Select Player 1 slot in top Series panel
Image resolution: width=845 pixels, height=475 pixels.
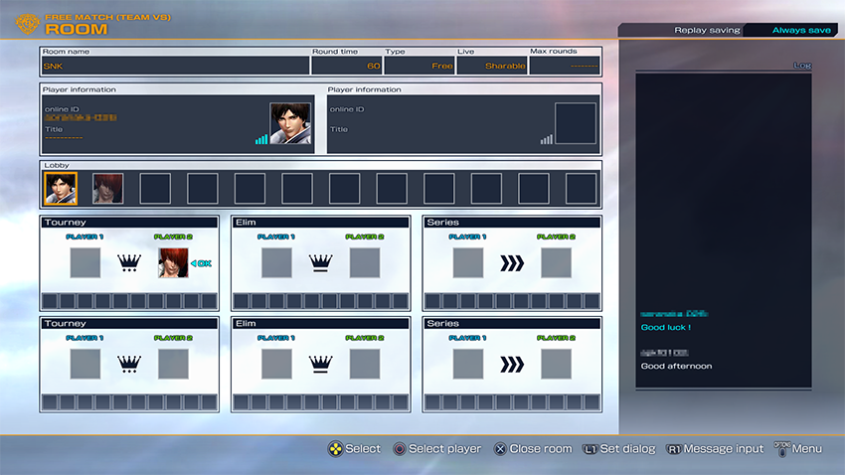pyautogui.click(x=468, y=262)
